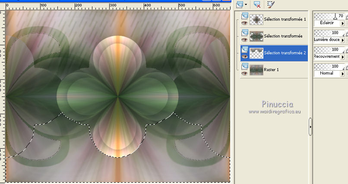This screenshot has width=348, height=184.
Task: Select thumbnail of Sélection transformée 1 layer
Action: point(256,19)
